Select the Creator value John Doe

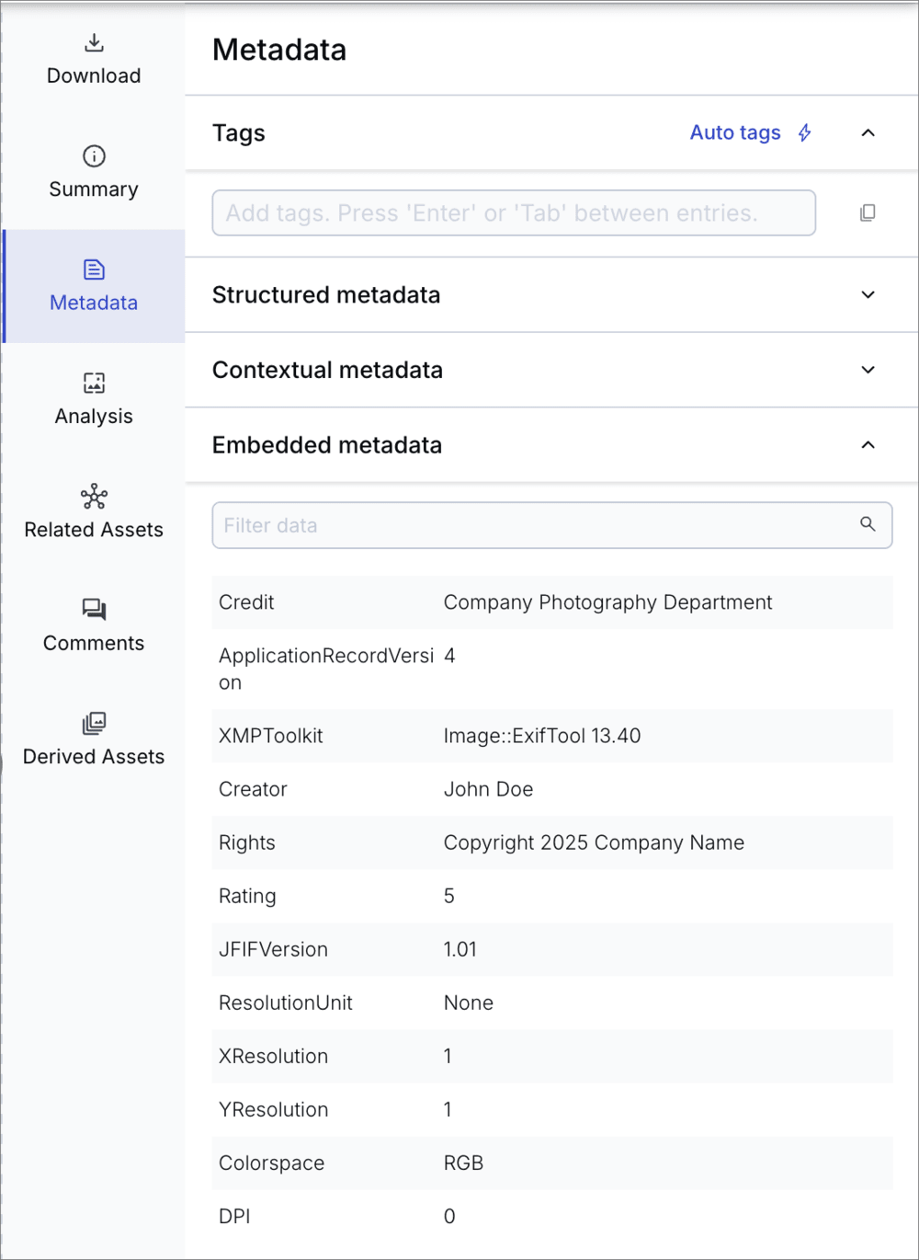[x=488, y=788]
